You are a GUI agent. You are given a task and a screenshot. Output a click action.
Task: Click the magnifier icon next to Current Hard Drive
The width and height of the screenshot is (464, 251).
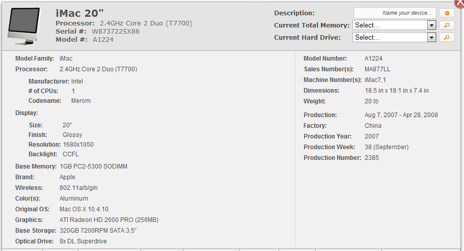point(447,37)
